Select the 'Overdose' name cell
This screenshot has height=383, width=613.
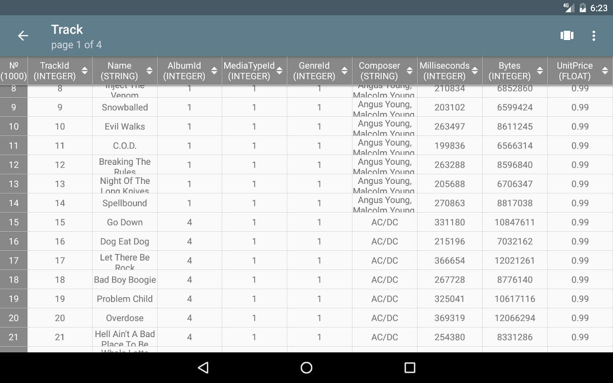(125, 318)
